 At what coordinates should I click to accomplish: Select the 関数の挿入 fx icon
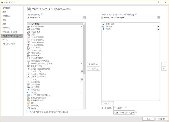click(x=29, y=106)
